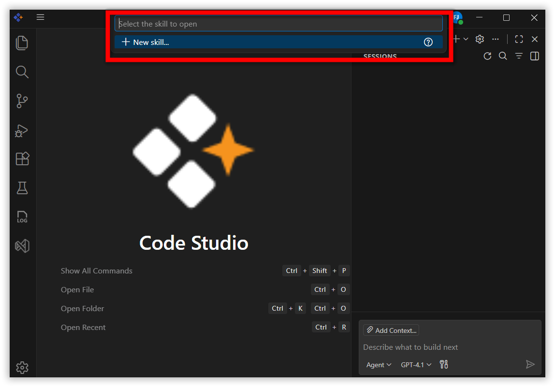This screenshot has width=555, height=387.
Task: Open the Search view in sidebar
Action: (x=22, y=72)
